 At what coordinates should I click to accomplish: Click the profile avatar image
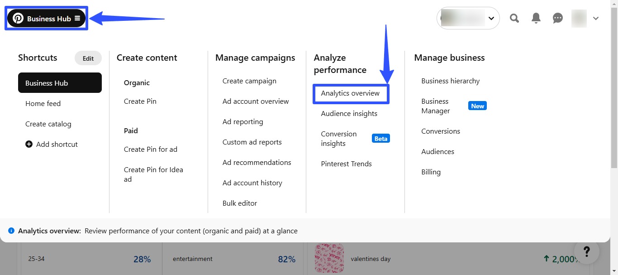(x=579, y=18)
